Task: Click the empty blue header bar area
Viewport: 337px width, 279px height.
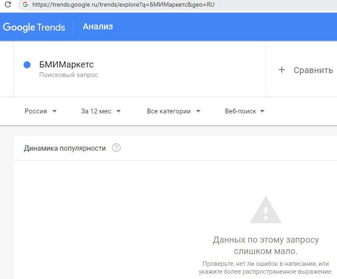Action: tap(219, 27)
